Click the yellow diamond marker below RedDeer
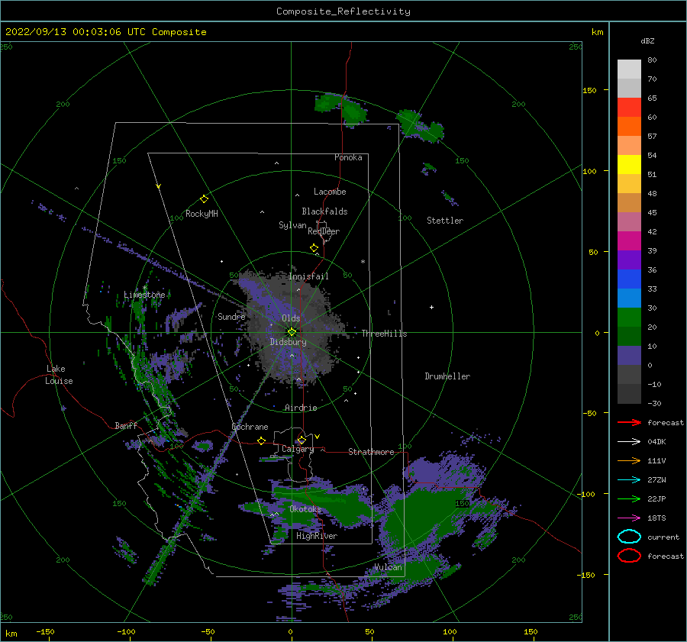 point(314,248)
